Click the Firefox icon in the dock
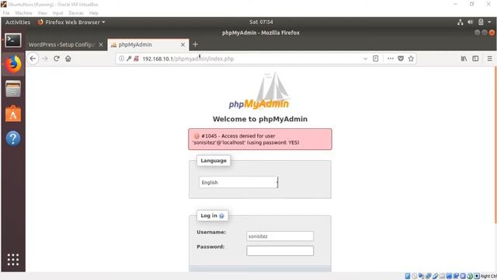 (x=13, y=65)
